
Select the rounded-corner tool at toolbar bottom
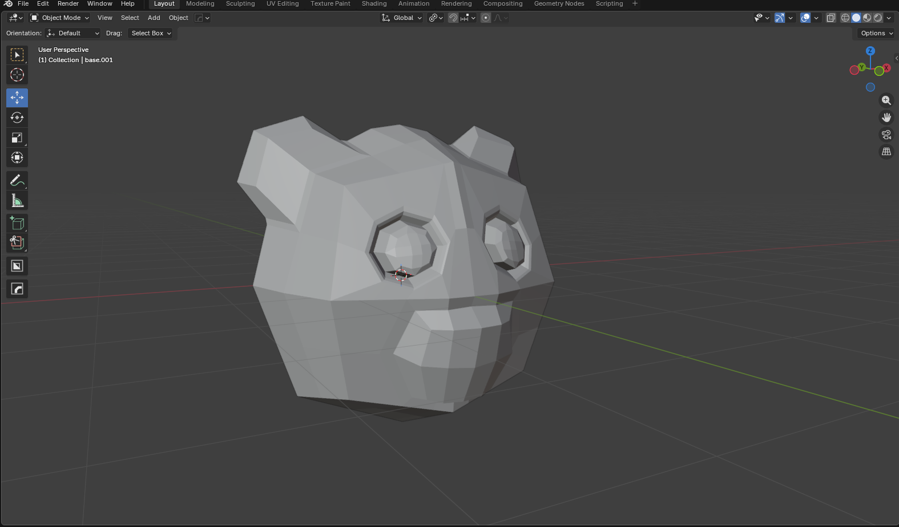[17, 289]
